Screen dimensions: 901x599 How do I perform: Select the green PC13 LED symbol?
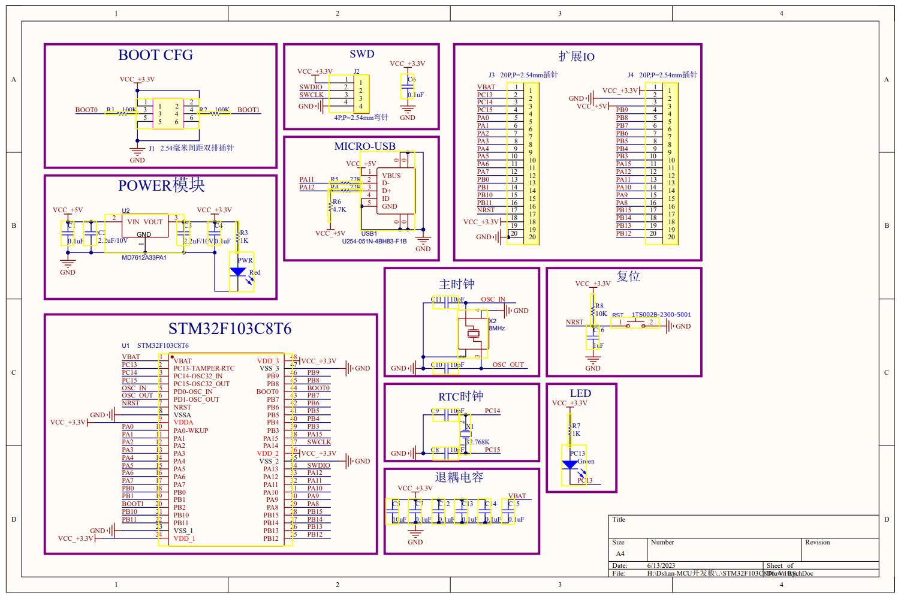[574, 465]
